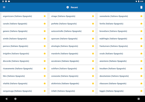145x102 pixels.
Task: Open the word risanamento (Italiano-Spagnolo)
Action: click(24, 69)
